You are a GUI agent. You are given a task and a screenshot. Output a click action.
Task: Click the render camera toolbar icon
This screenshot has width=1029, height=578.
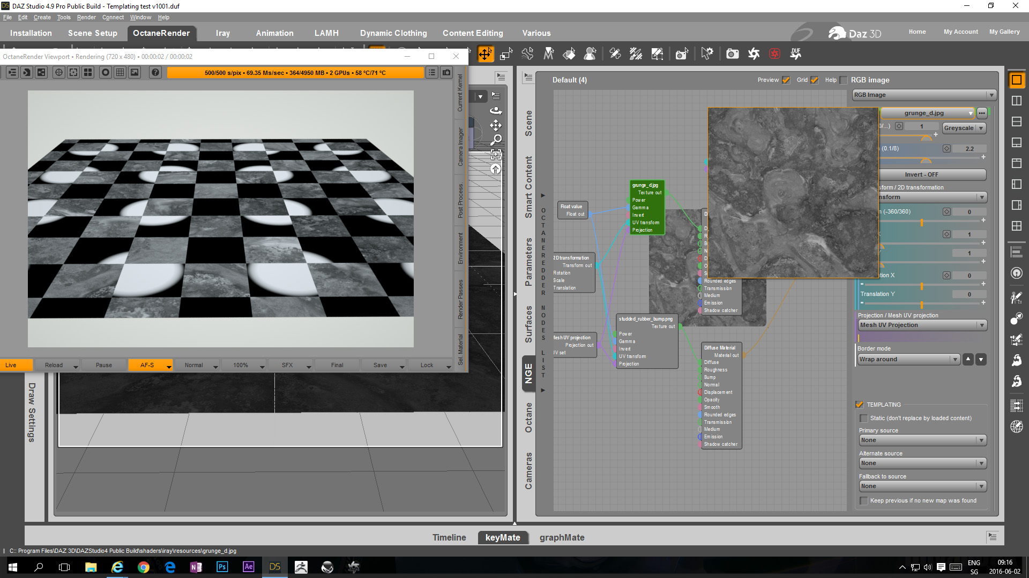(x=732, y=54)
